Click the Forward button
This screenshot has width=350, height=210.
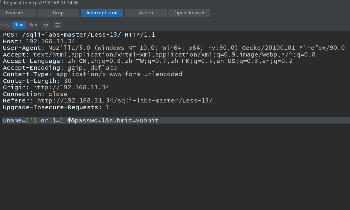tap(17, 13)
